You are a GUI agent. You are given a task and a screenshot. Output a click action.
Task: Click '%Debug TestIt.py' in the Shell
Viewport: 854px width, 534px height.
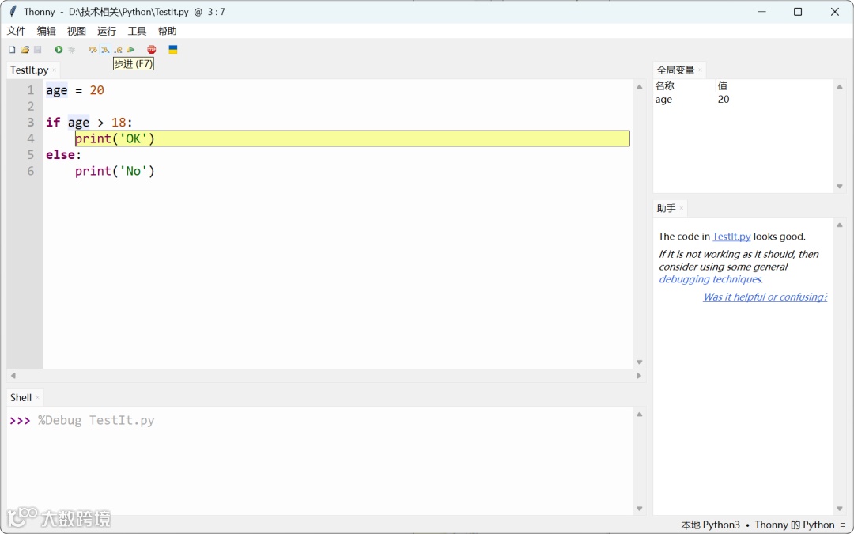click(96, 420)
